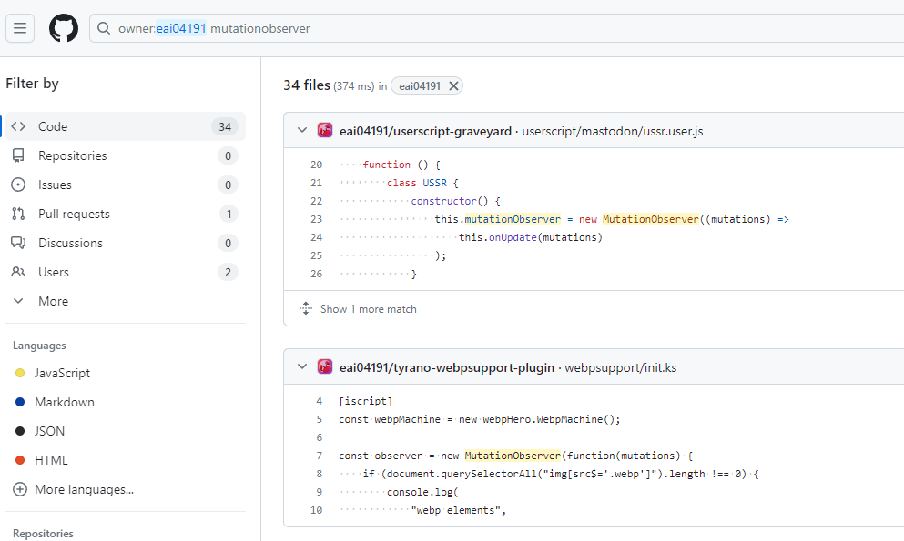This screenshot has width=904, height=541.
Task: Collapse the userscript-graveyard result
Action: click(x=302, y=131)
